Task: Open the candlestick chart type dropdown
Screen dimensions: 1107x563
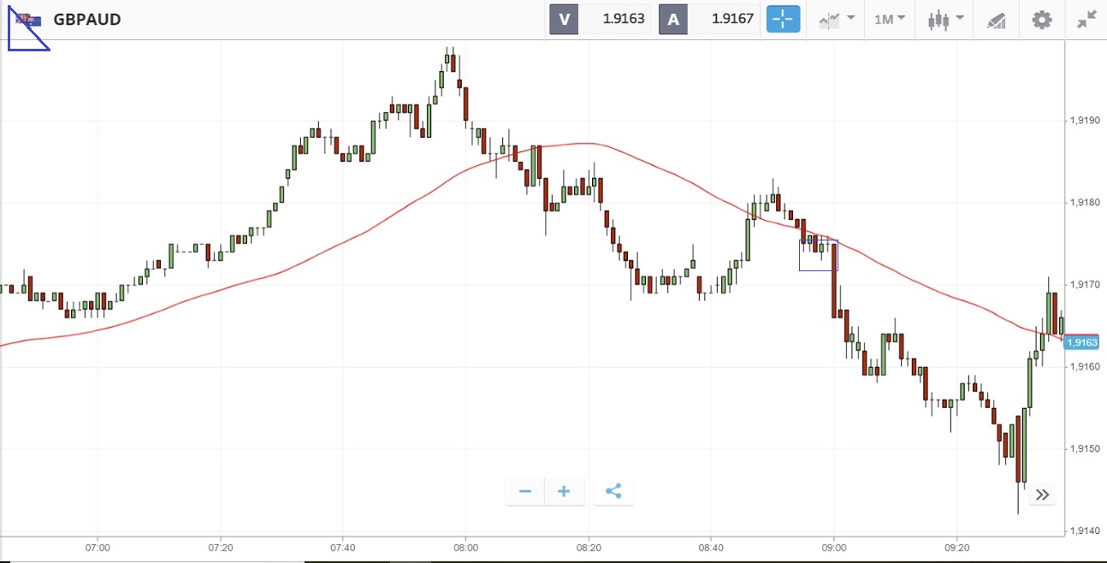Action: (x=946, y=19)
